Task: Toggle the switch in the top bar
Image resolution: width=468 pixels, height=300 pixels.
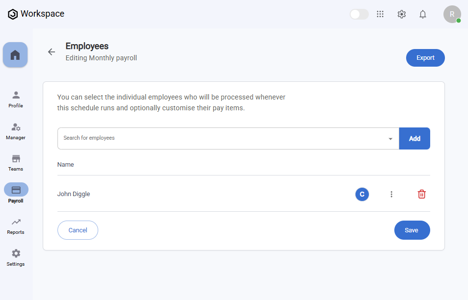Action: click(x=359, y=14)
